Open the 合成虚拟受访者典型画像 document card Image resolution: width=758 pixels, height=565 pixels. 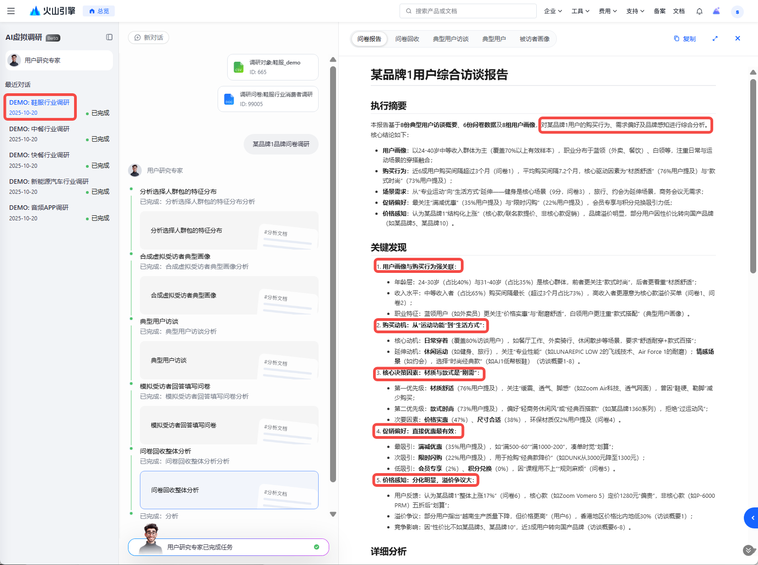[x=229, y=295]
